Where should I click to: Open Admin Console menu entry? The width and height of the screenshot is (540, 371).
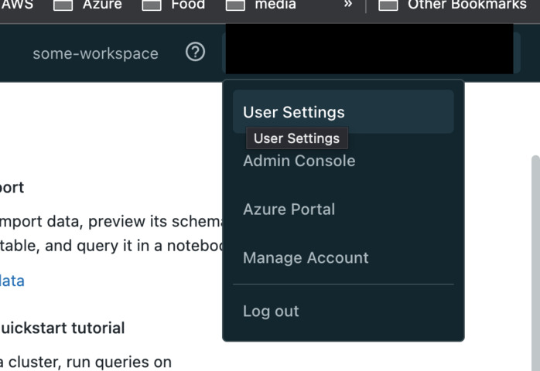(299, 161)
